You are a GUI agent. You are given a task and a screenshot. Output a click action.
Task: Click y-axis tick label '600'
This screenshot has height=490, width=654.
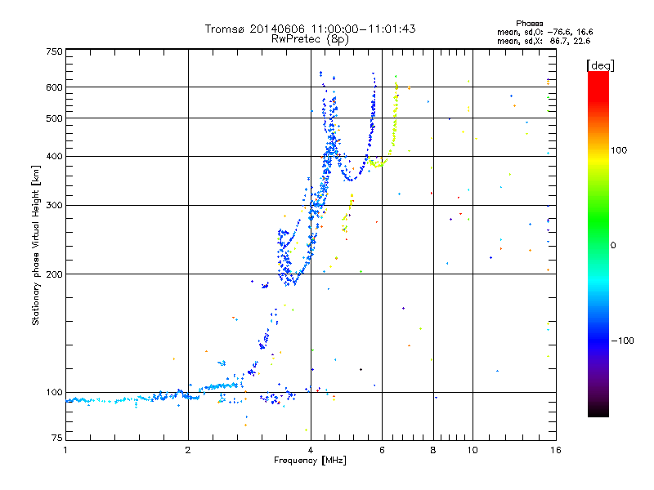pyautogui.click(x=54, y=87)
